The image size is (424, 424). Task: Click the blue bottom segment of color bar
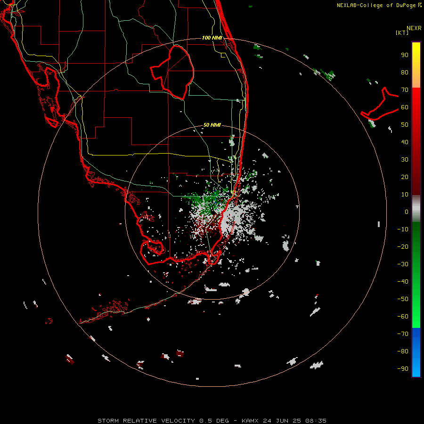click(416, 352)
